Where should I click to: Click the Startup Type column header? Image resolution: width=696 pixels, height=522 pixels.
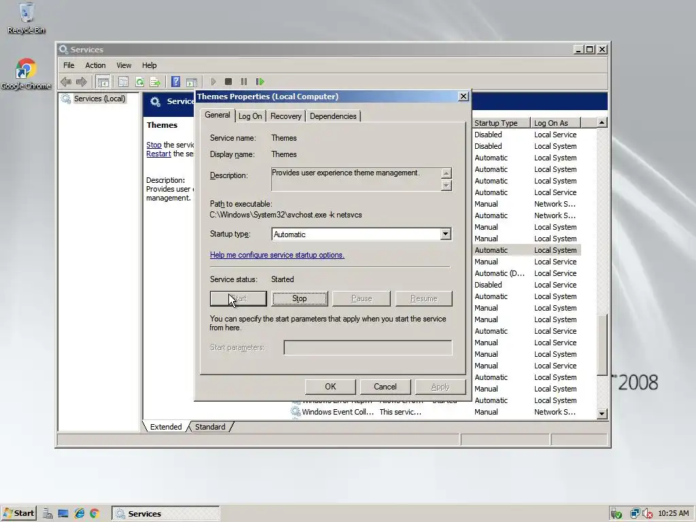[x=501, y=123]
